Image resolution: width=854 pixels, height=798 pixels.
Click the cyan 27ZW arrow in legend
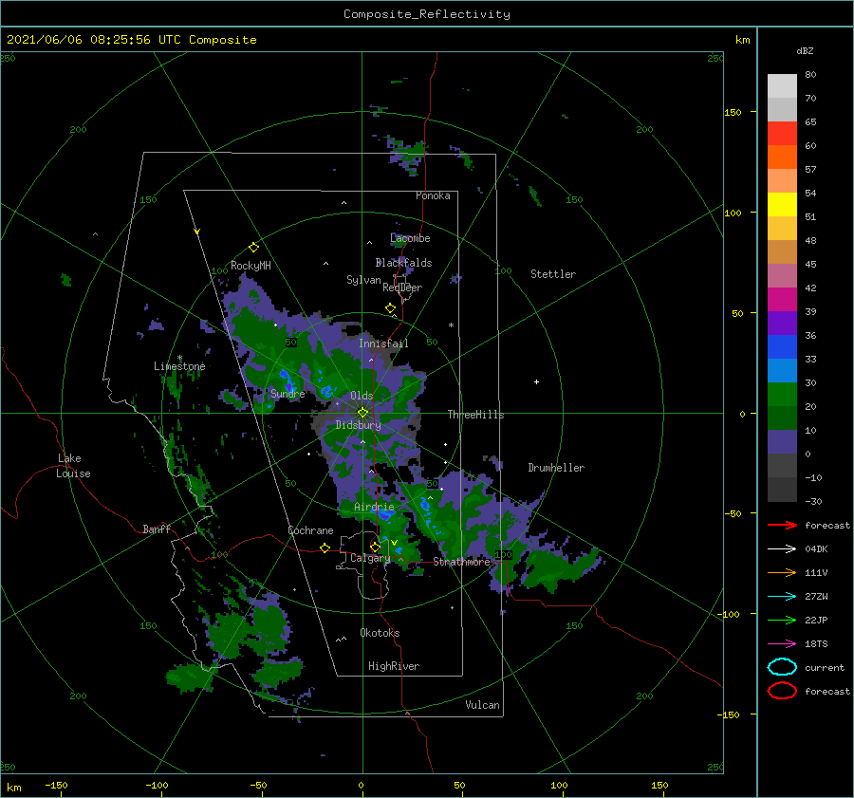[x=782, y=597]
